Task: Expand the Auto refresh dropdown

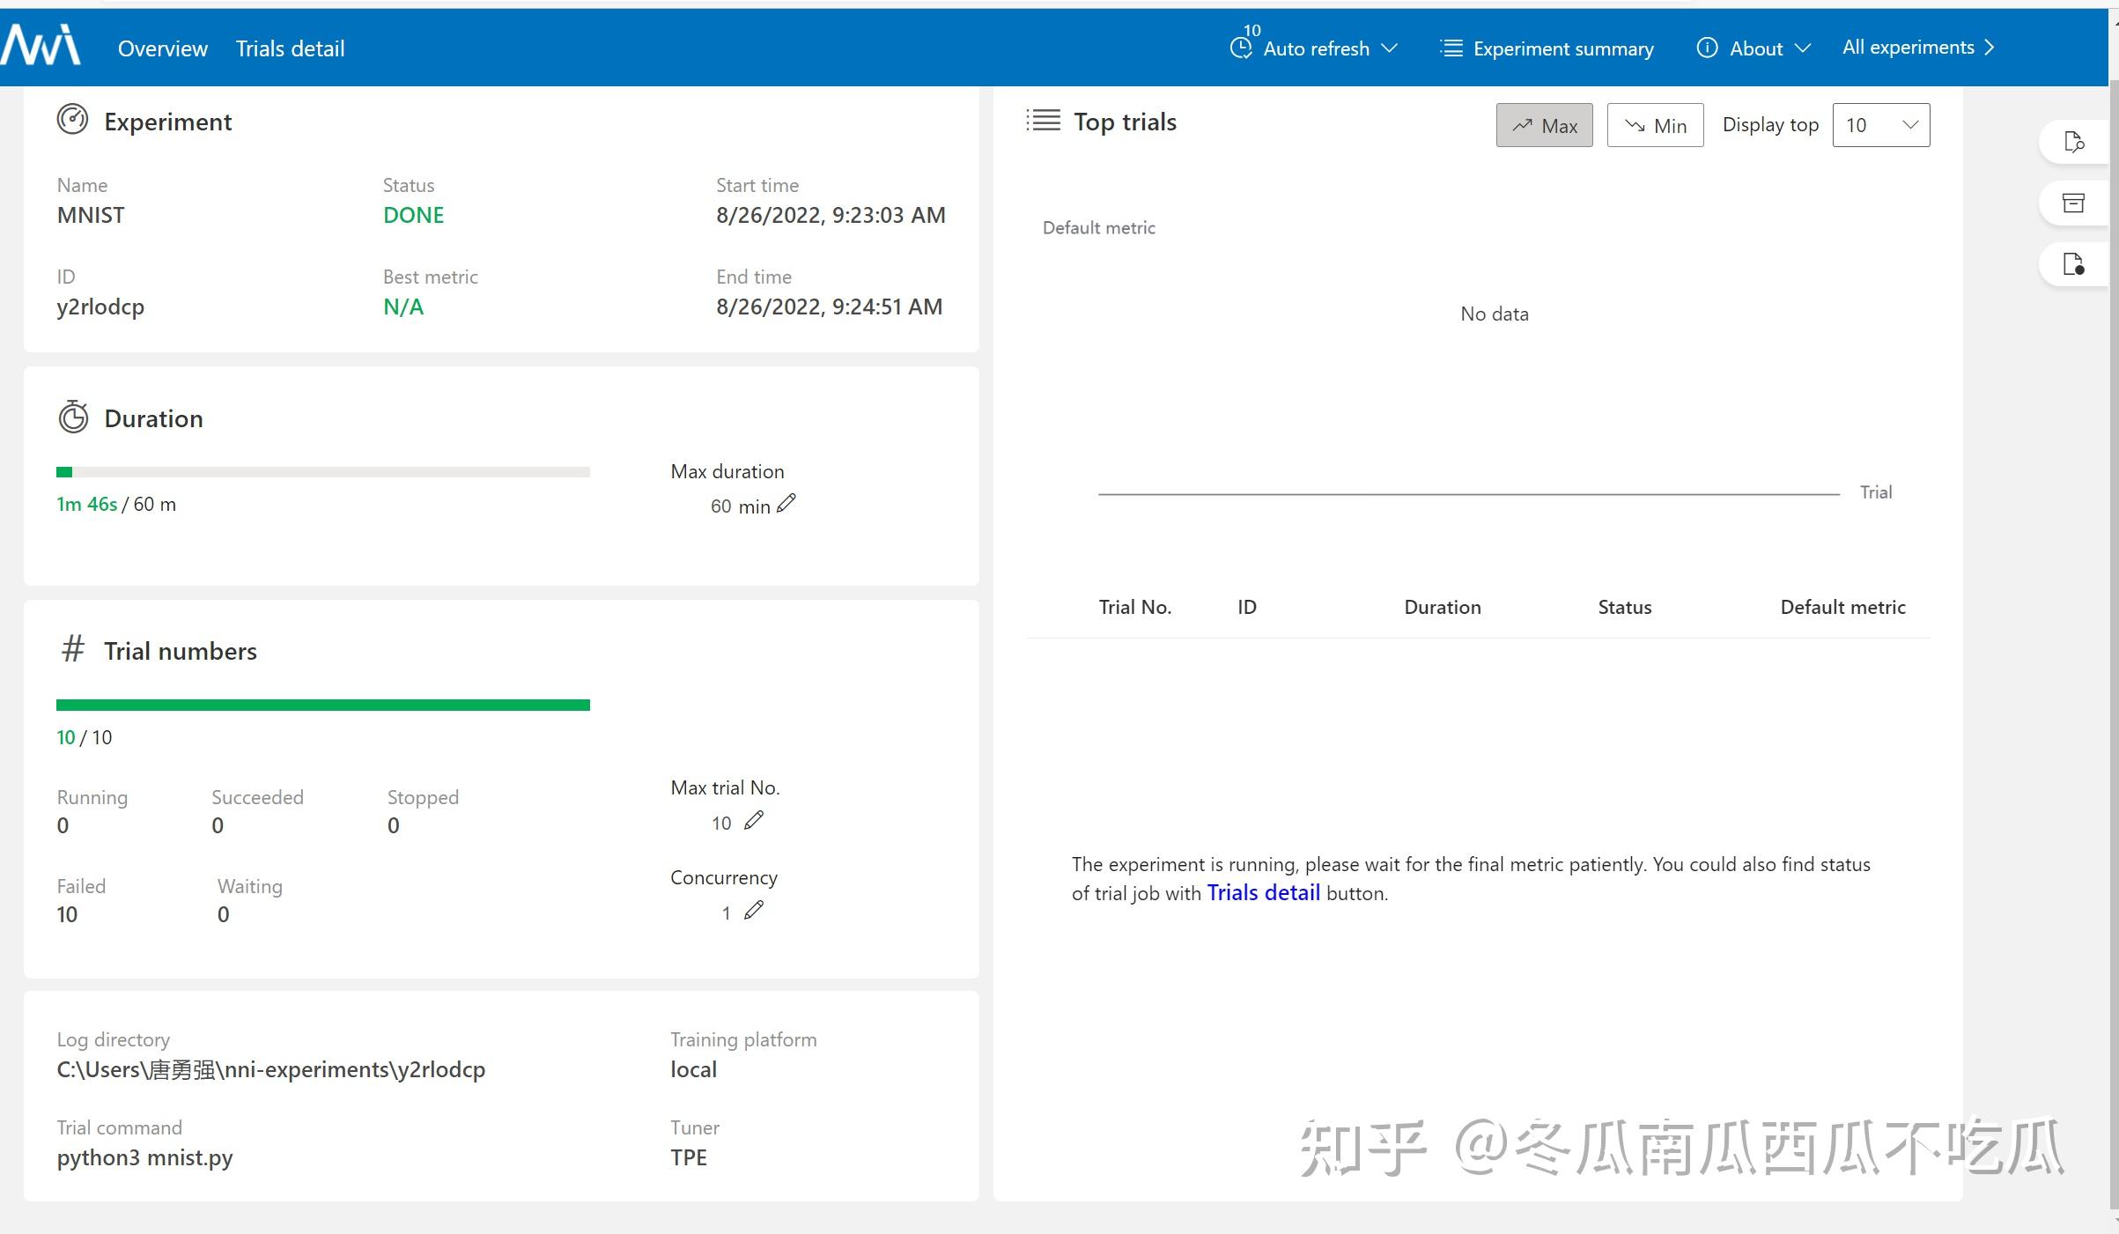Action: [x=1390, y=48]
